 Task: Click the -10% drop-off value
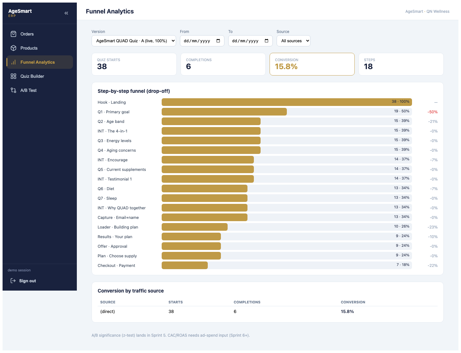coord(433,237)
